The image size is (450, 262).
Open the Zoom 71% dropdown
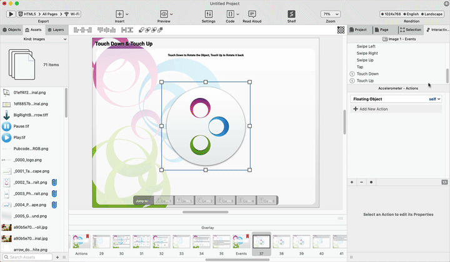point(330,14)
